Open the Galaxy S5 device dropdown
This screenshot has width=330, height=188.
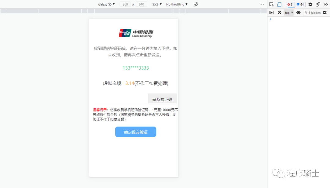[106, 4]
